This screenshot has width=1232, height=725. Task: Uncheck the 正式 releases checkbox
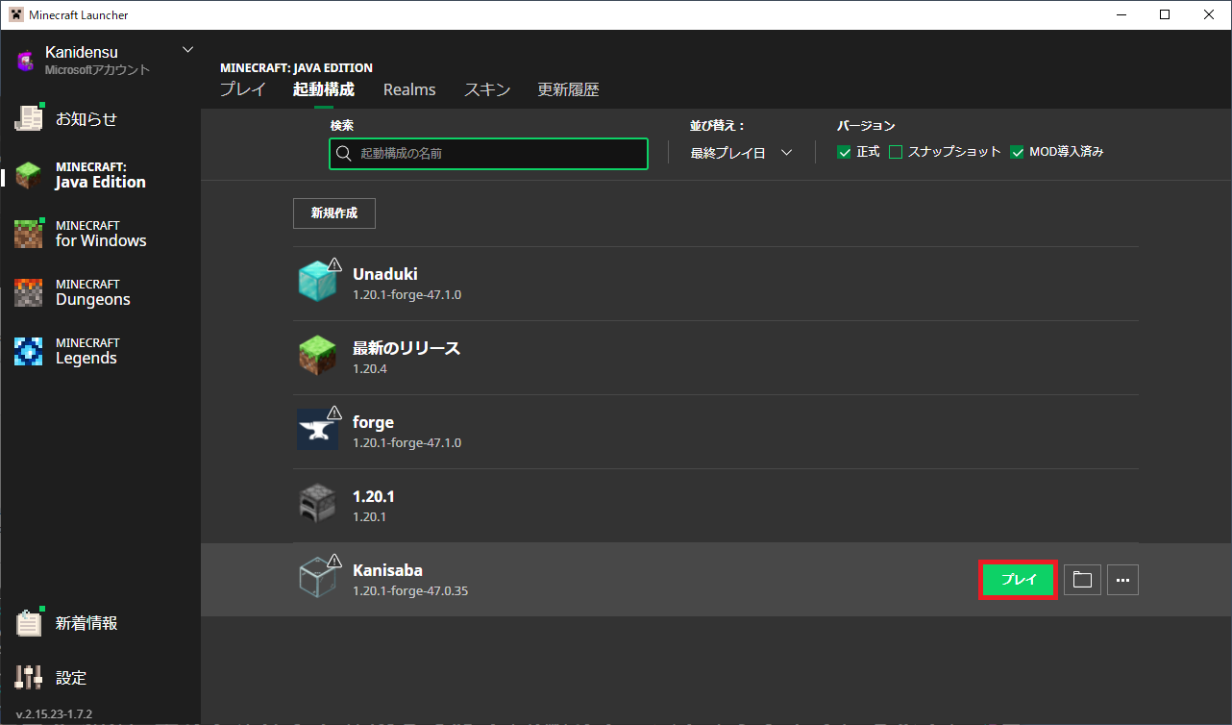(844, 152)
